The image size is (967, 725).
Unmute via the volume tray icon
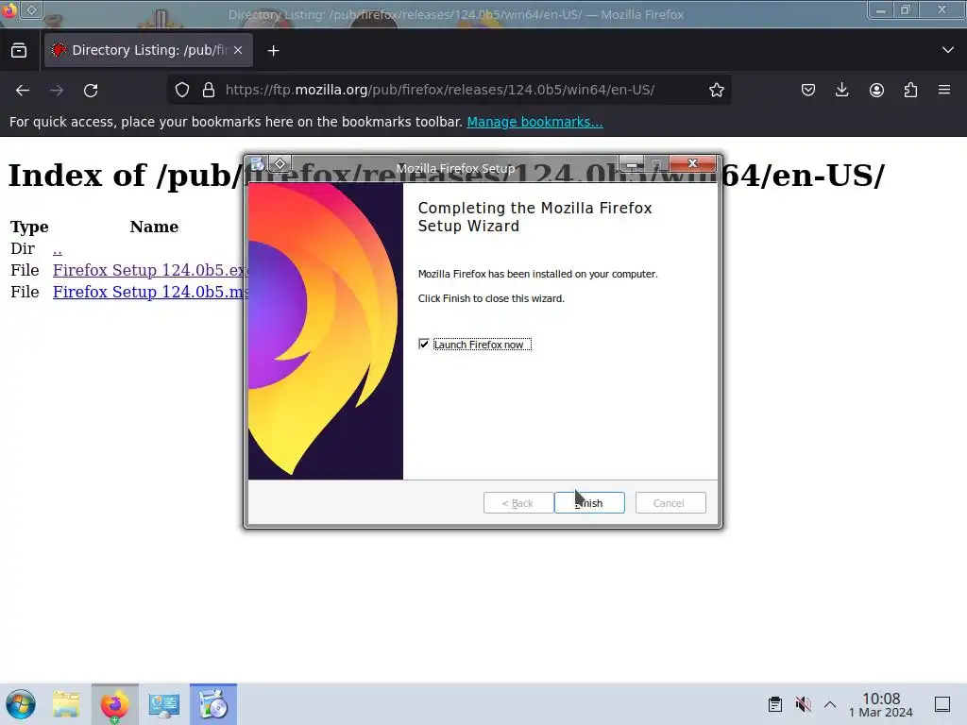[x=803, y=704]
